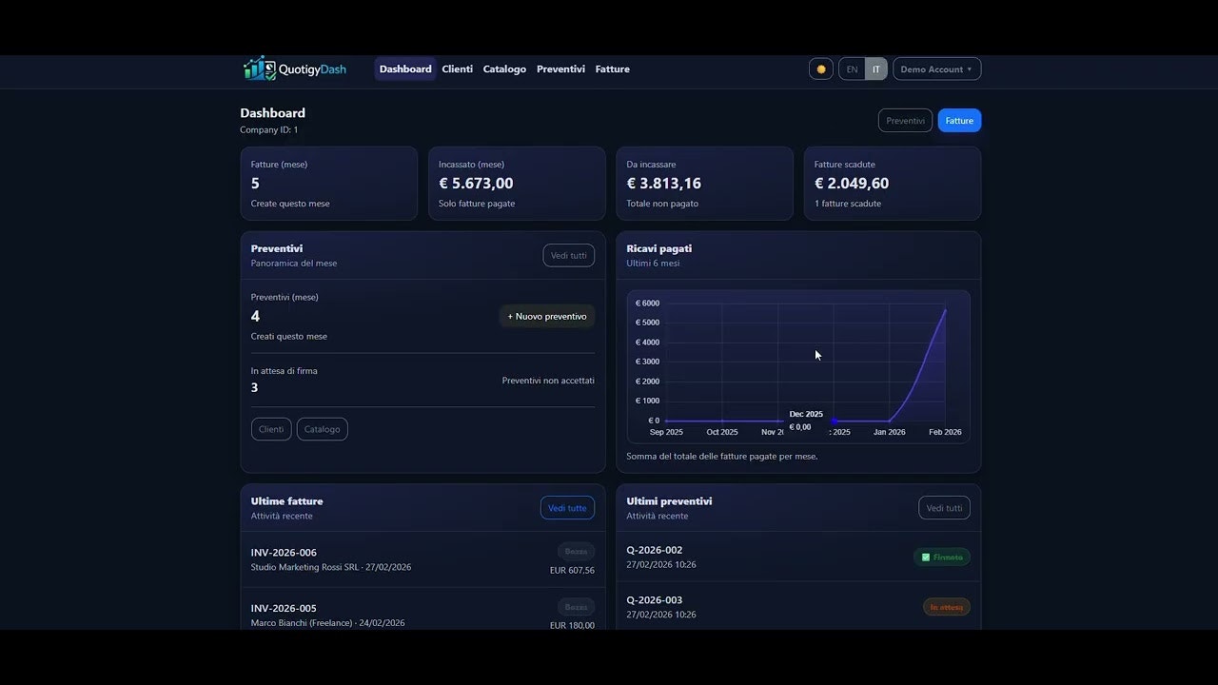Click Vedi tutti in the Preventivi panel
The image size is (1218, 685).
(x=568, y=255)
